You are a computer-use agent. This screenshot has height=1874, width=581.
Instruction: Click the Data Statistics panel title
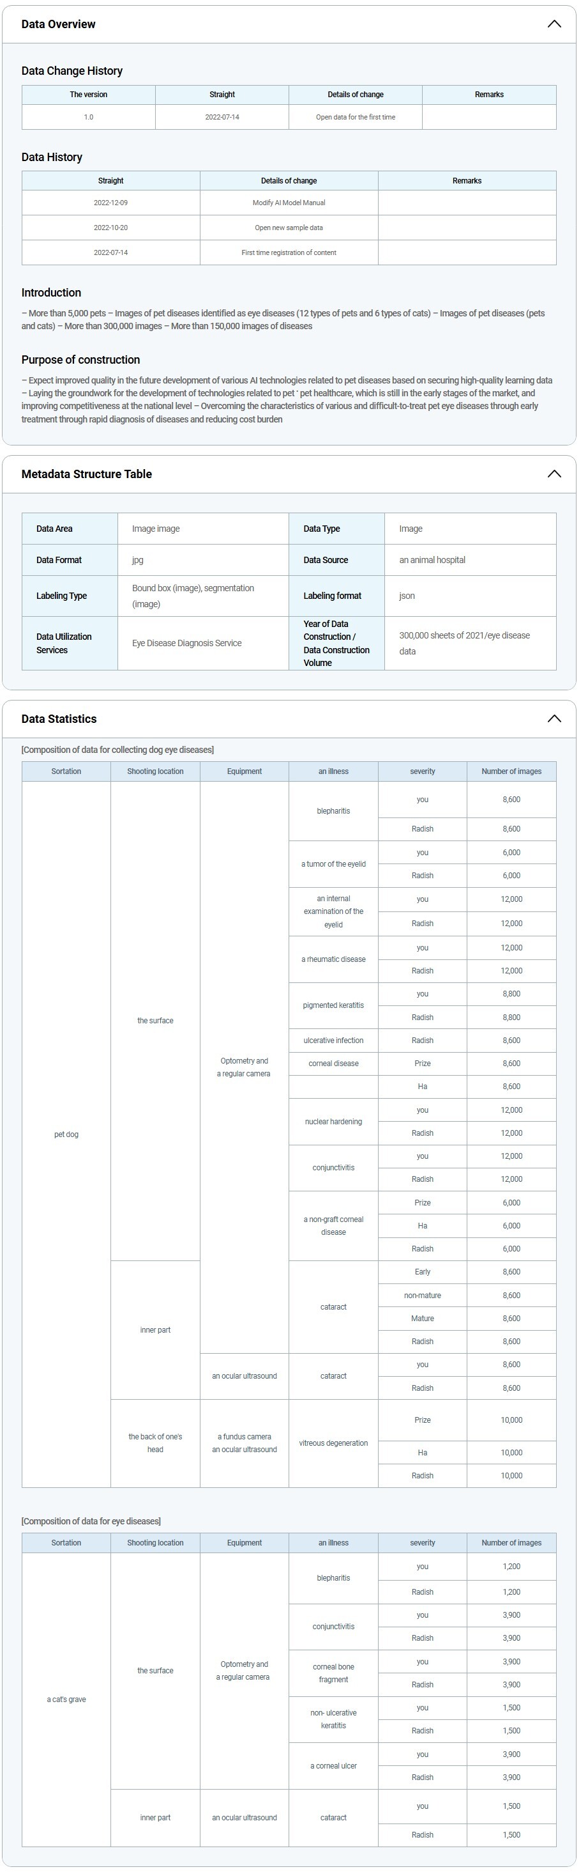(59, 719)
